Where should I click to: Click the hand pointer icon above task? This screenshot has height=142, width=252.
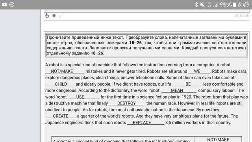[47, 16]
